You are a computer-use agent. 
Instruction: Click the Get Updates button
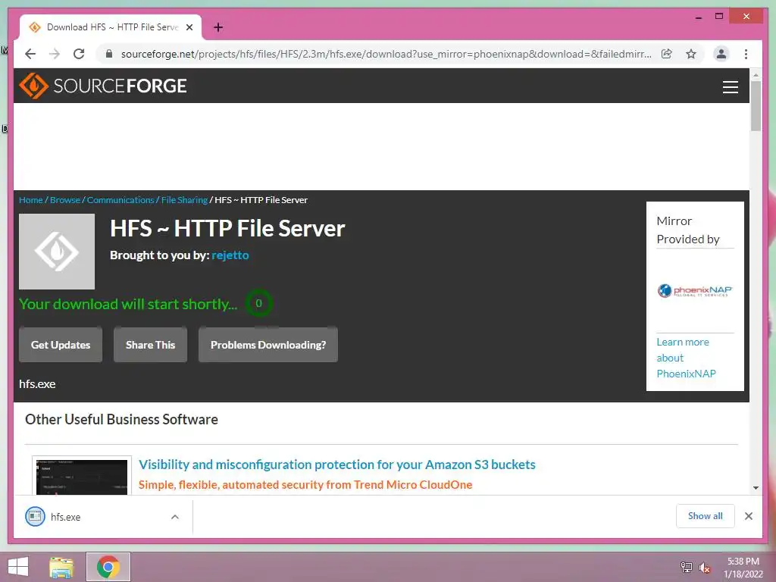61,345
